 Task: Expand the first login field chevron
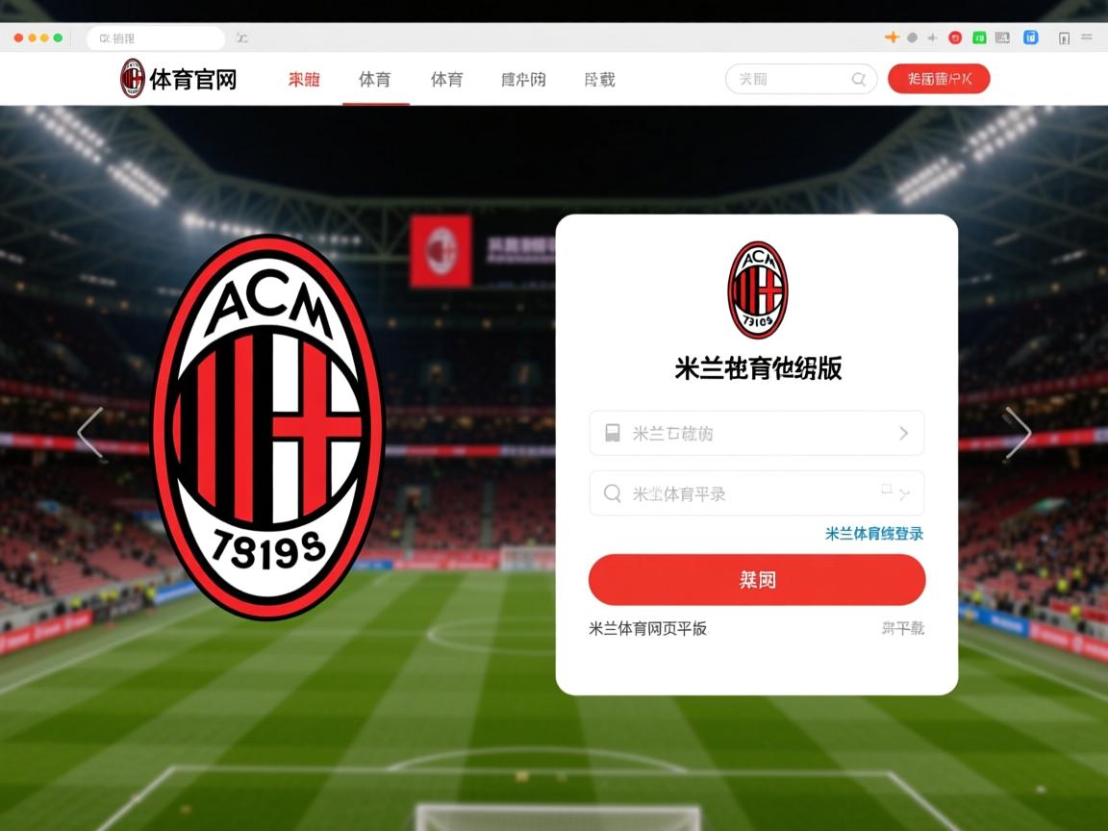pyautogui.click(x=904, y=433)
